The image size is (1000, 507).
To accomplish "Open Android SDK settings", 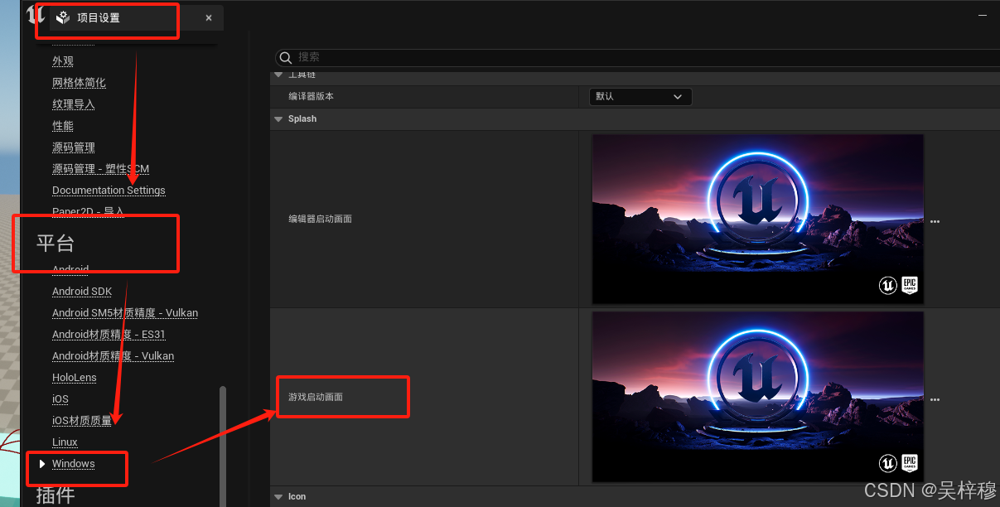I will click(82, 292).
